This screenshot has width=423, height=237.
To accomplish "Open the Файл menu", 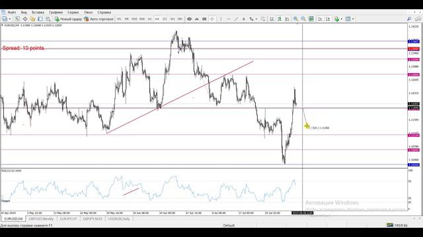I will (x=12, y=13).
